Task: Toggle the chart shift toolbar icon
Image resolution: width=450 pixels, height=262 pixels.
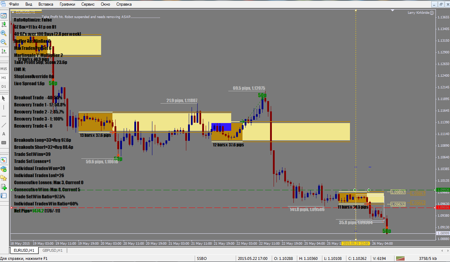Action: pyautogui.click(x=4, y=51)
